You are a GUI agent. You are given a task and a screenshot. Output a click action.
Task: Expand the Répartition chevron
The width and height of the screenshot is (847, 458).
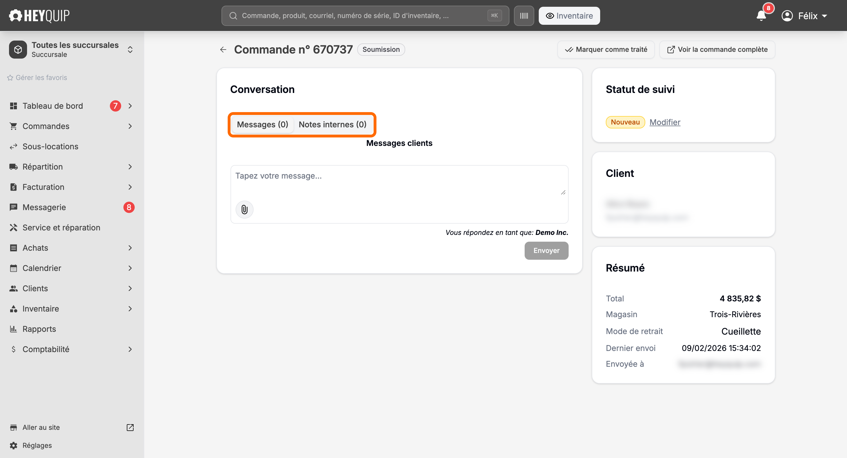130,167
